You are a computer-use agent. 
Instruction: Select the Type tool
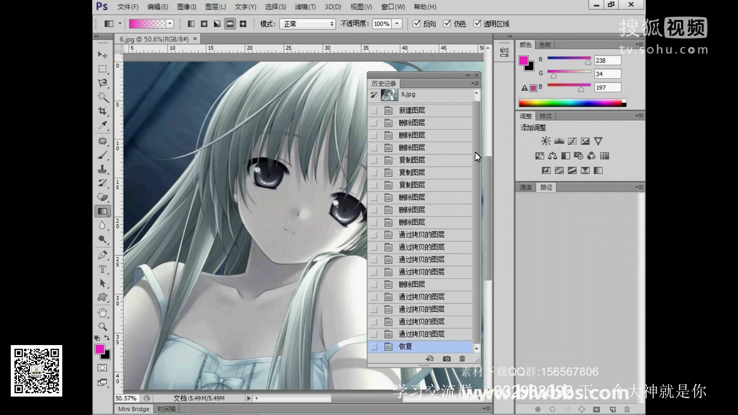coord(102,269)
